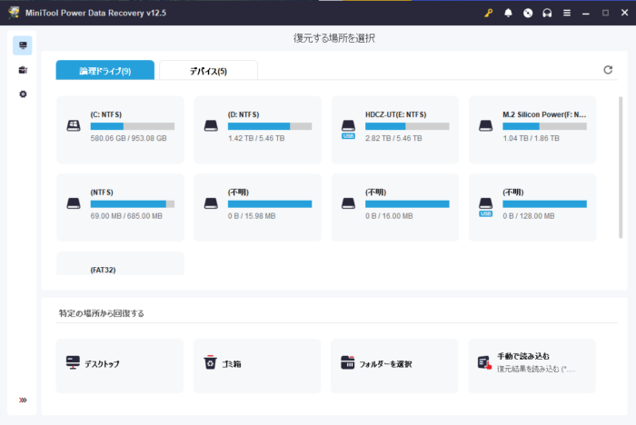The image size is (636, 425).
Task: Click the D drive disk icon
Action: coord(211,125)
